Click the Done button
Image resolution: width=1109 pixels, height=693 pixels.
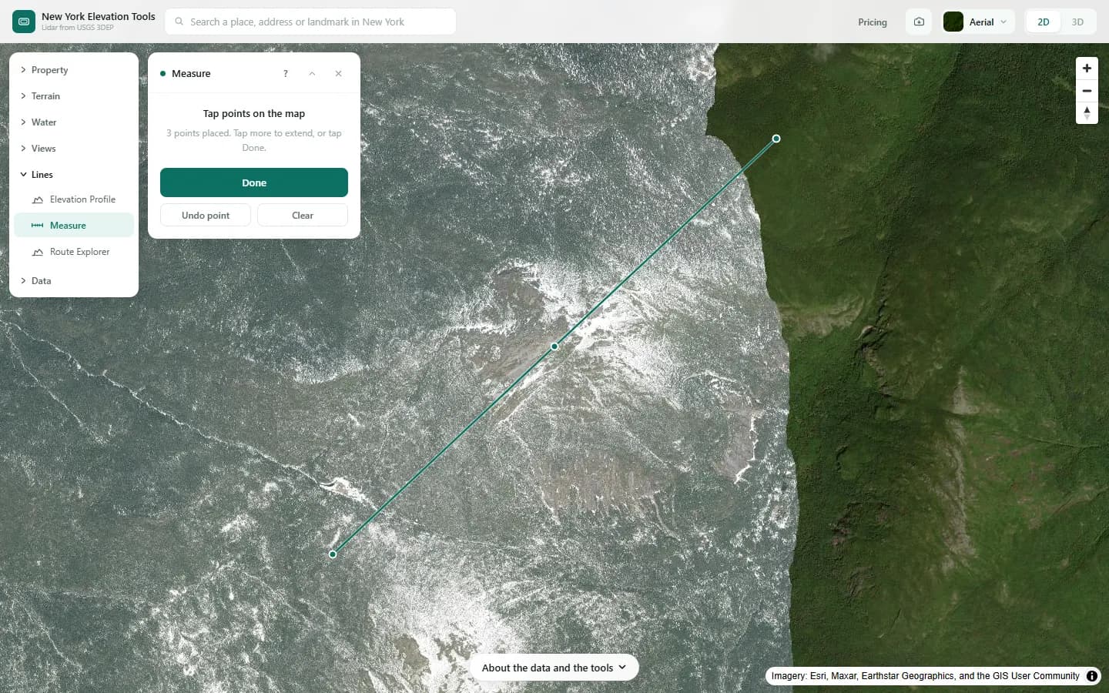[254, 182]
